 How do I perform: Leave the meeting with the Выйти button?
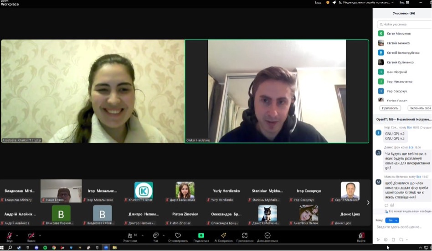361,237
